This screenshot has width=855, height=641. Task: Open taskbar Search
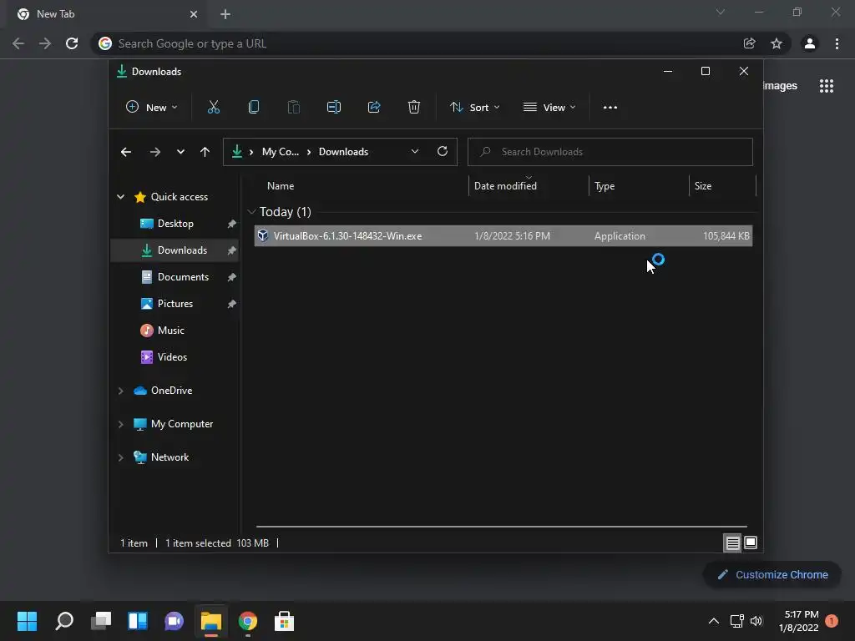pos(64,621)
